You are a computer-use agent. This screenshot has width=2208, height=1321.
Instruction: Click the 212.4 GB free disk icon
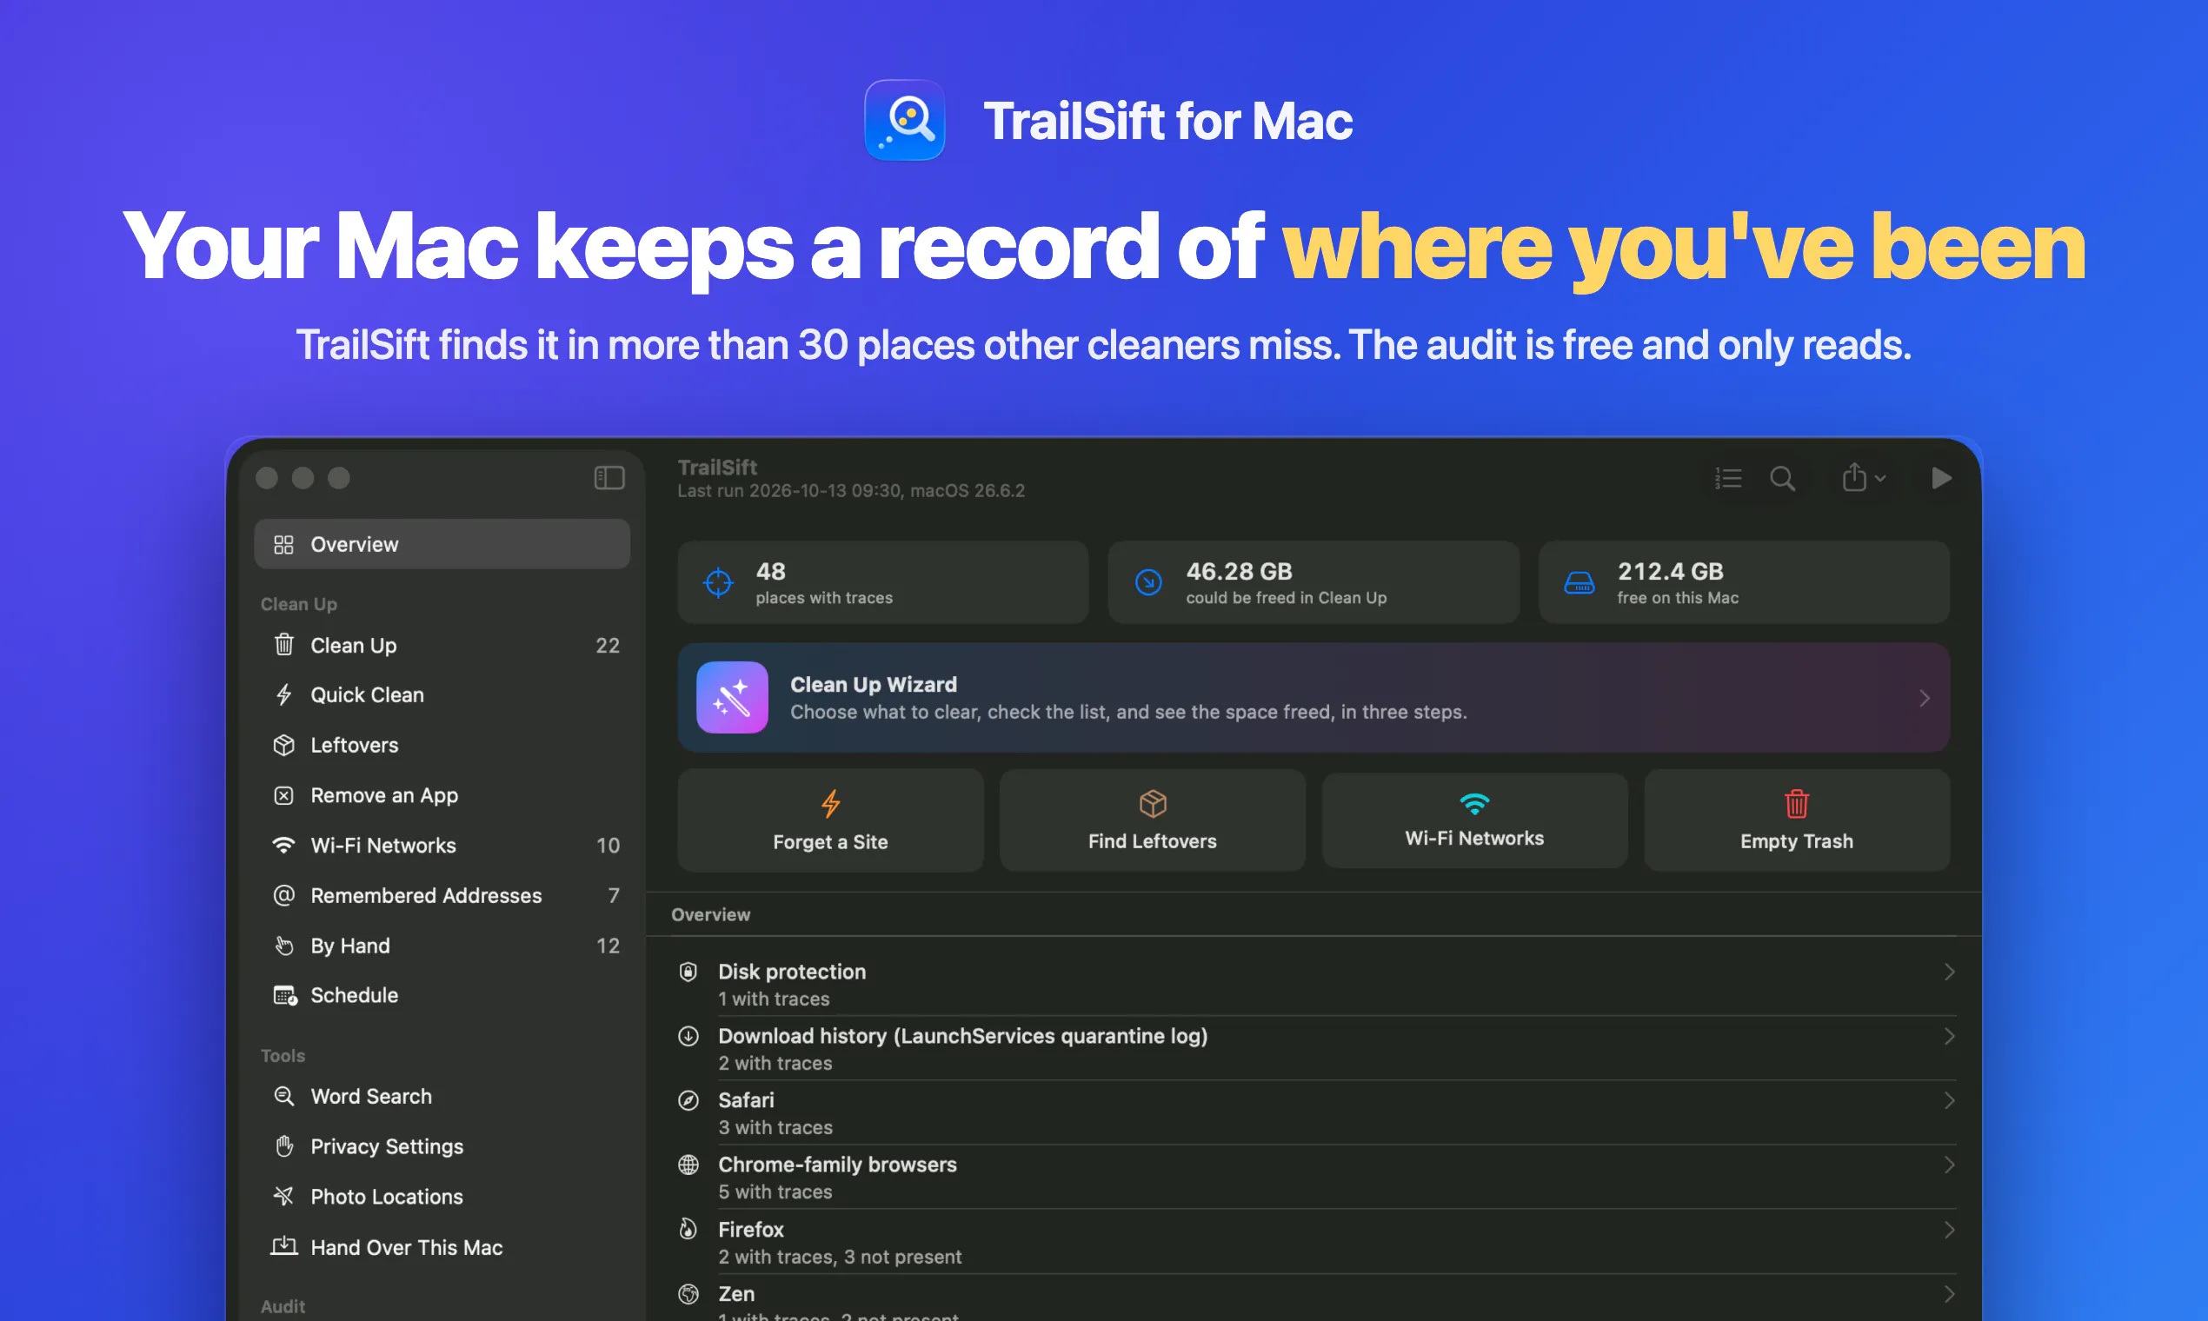click(x=1580, y=583)
